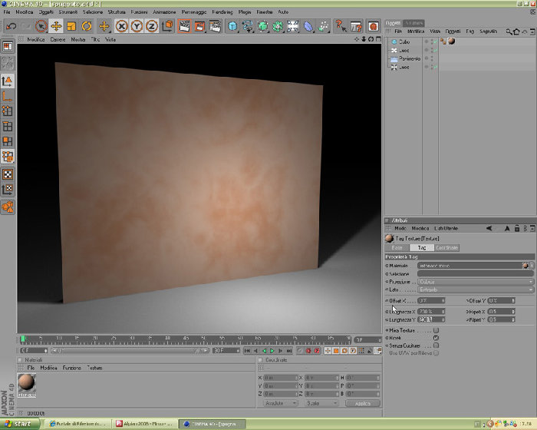
Task: Click the help question mark icon
Action: [340, 26]
